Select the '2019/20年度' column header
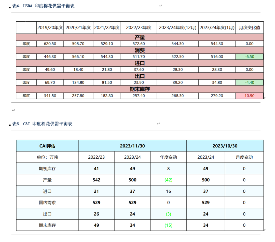The image size is (275, 242). point(50,27)
